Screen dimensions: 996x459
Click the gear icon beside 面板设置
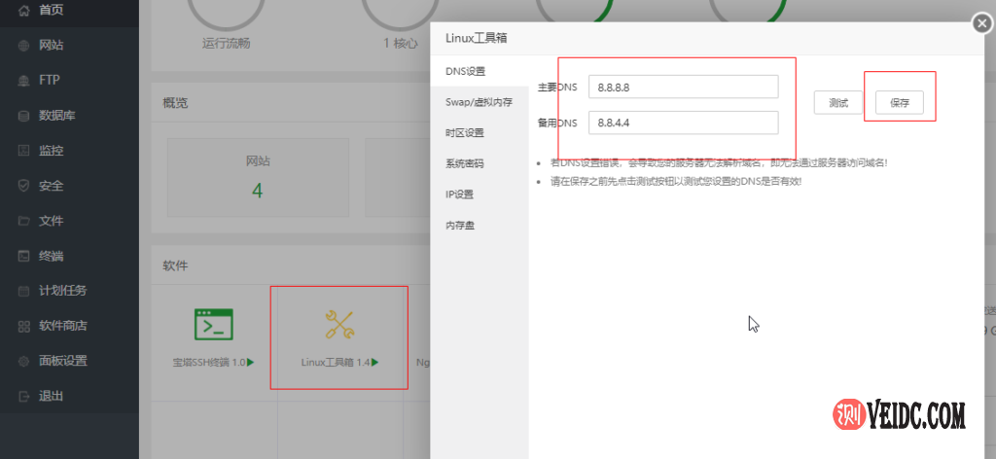[24, 361]
